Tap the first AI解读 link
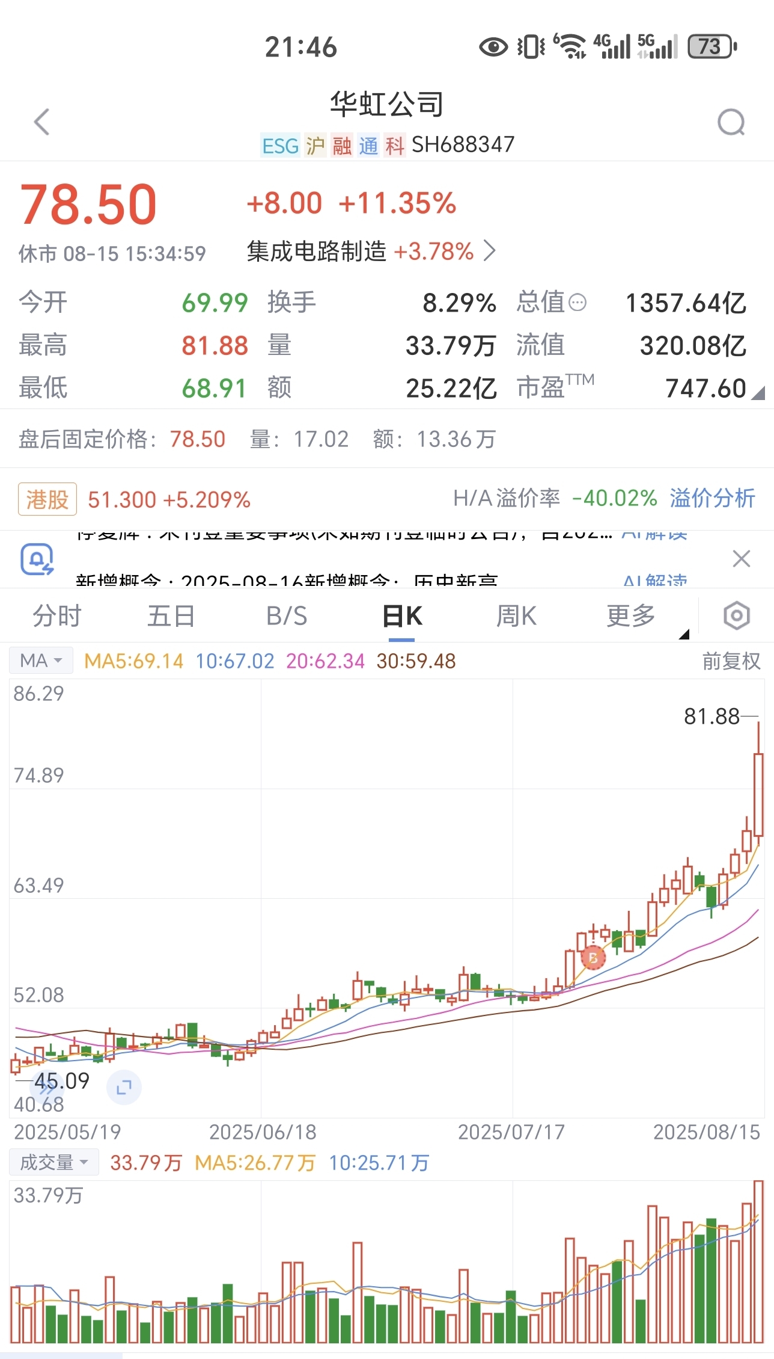 coord(654,534)
